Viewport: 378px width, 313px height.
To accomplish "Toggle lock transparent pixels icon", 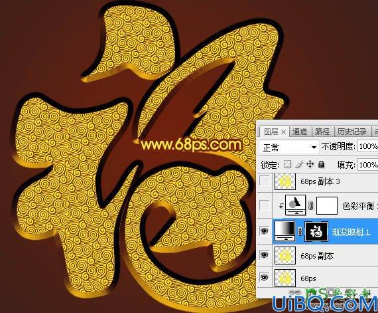I will coord(287,164).
